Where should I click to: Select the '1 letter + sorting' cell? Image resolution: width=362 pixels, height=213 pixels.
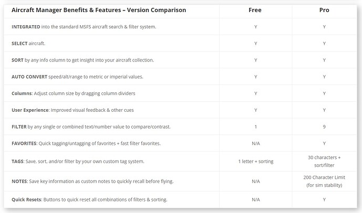click(x=255, y=161)
